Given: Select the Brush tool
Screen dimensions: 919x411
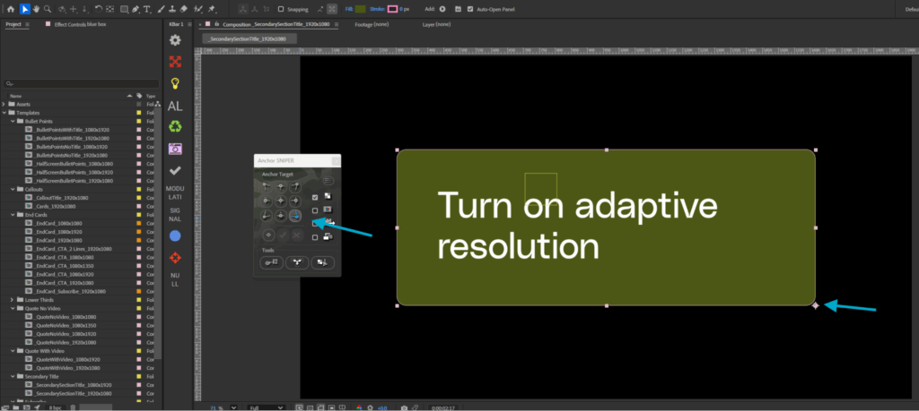Looking at the screenshot, I should (162, 9).
